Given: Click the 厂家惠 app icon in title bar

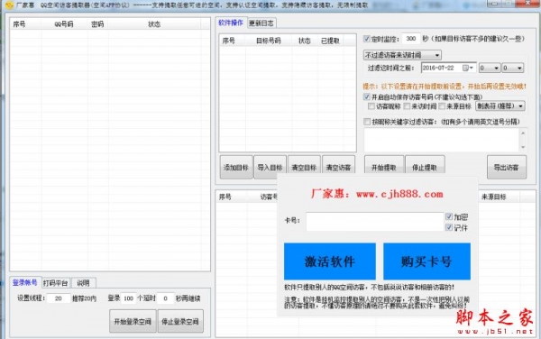Looking at the screenshot, I should [9, 5].
